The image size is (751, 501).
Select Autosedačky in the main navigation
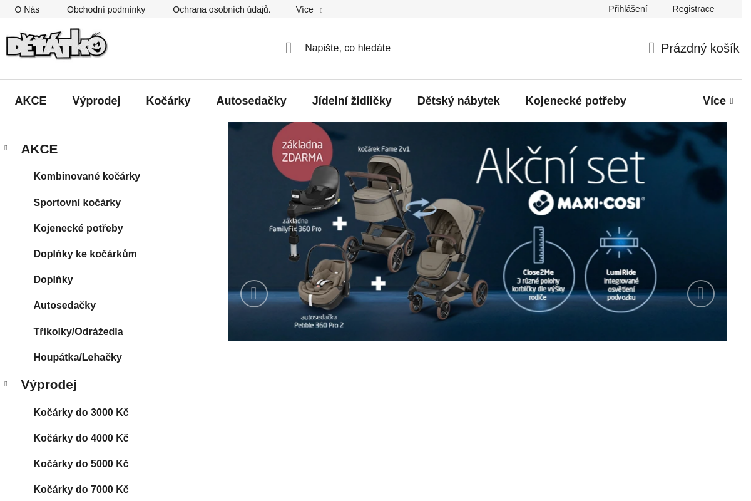click(251, 101)
